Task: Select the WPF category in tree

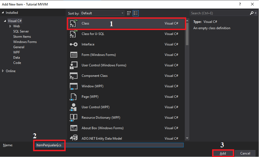Action: 17,52
